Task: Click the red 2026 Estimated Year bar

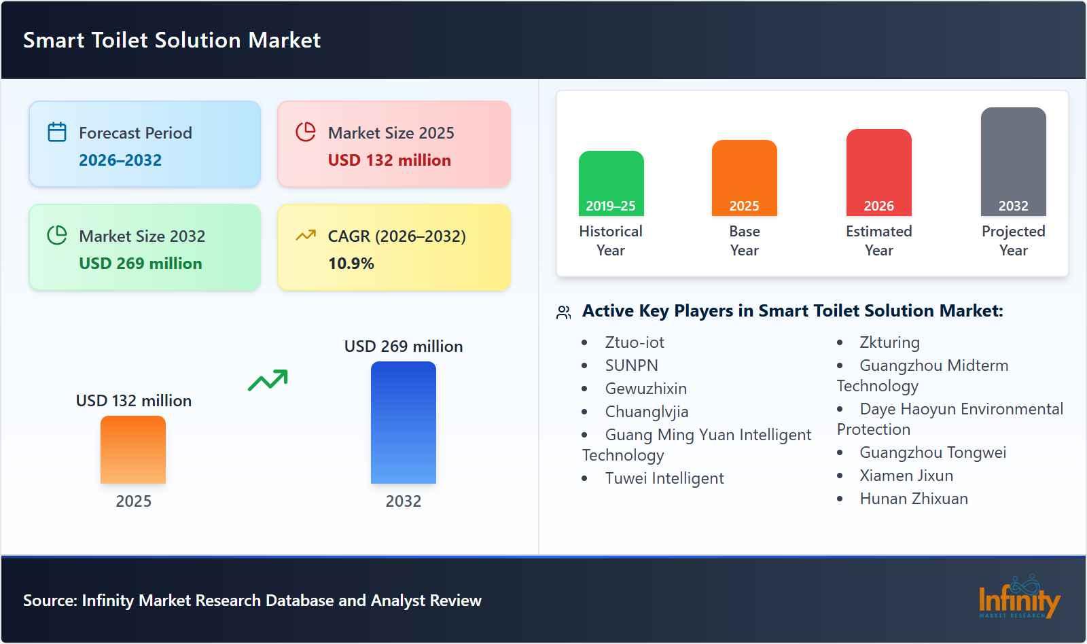Action: pos(878,173)
